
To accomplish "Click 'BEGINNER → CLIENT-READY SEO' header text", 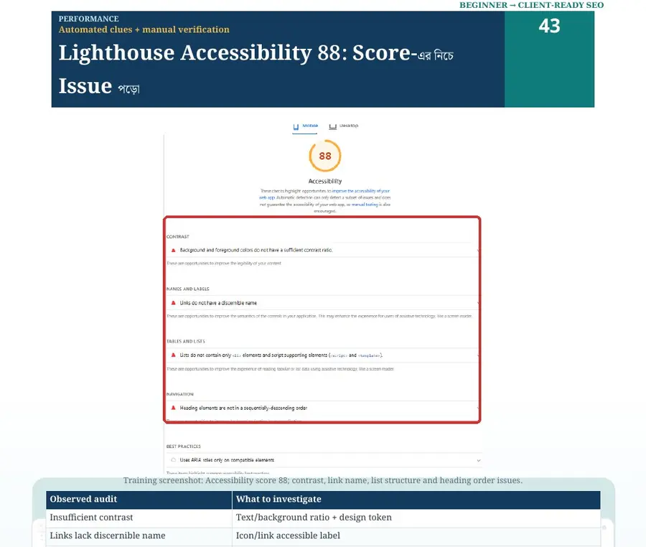I will (x=531, y=5).
